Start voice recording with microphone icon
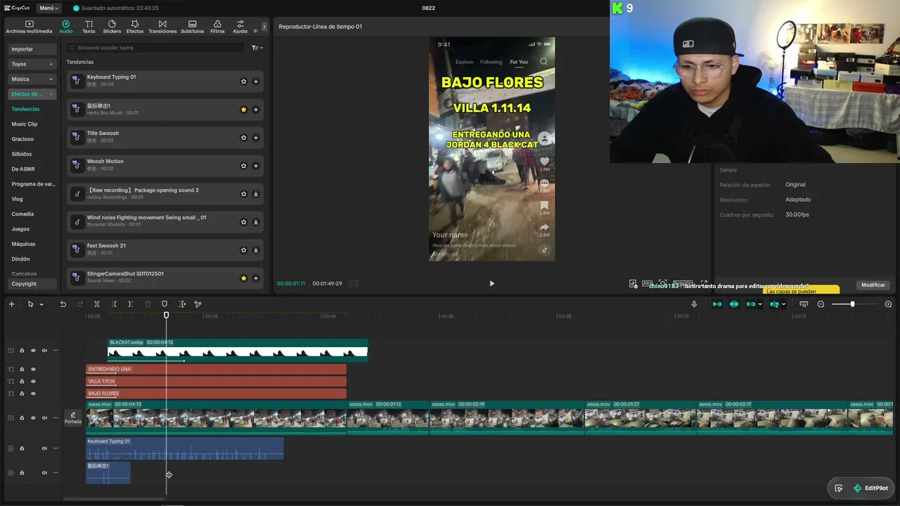Viewport: 900px width, 506px height. [x=694, y=304]
